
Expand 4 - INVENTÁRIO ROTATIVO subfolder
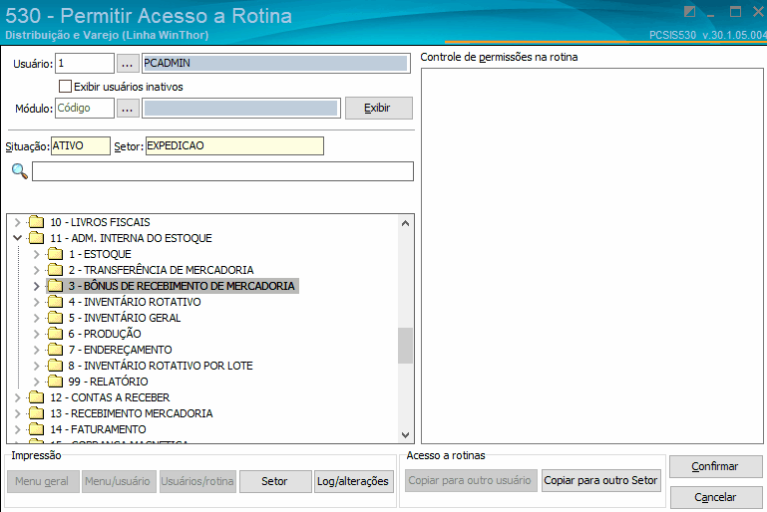(x=36, y=302)
